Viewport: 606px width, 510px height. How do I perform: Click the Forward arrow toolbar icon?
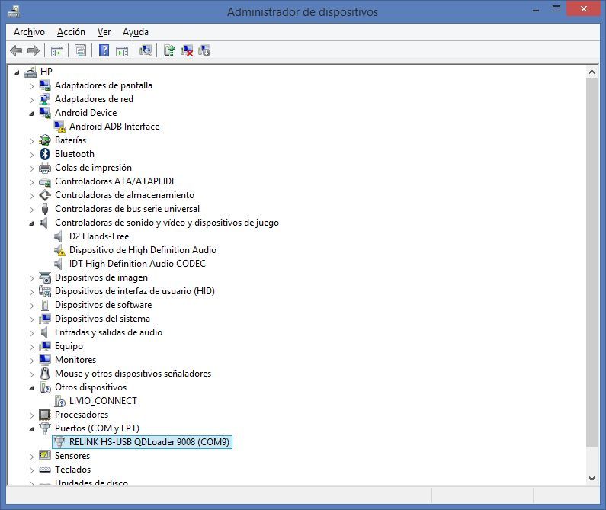pyautogui.click(x=34, y=50)
